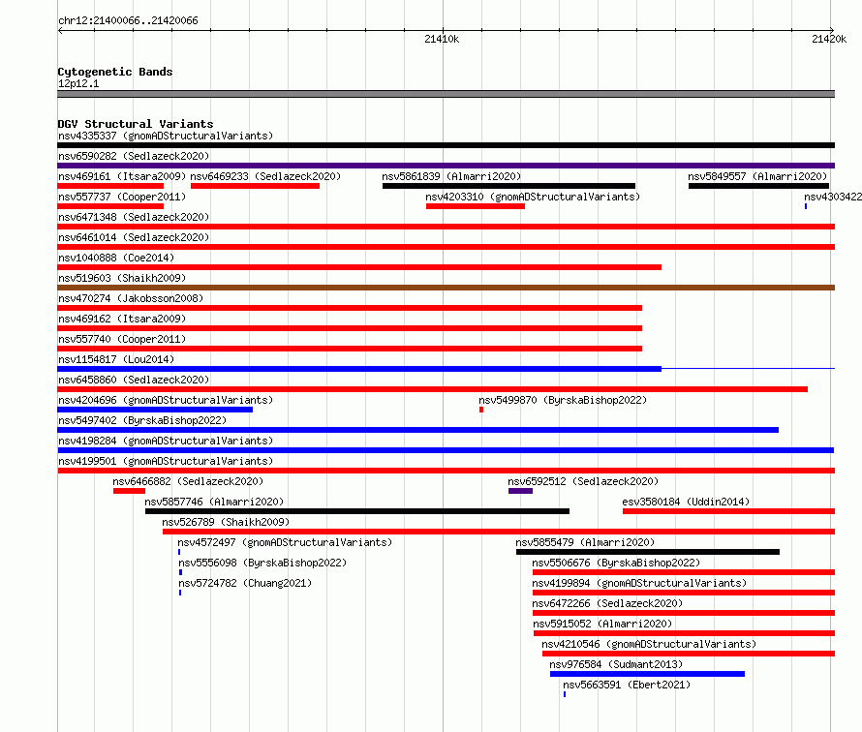Open nsv519603 (Shaikh2009) label
This screenshot has width=862, height=732.
(122, 278)
